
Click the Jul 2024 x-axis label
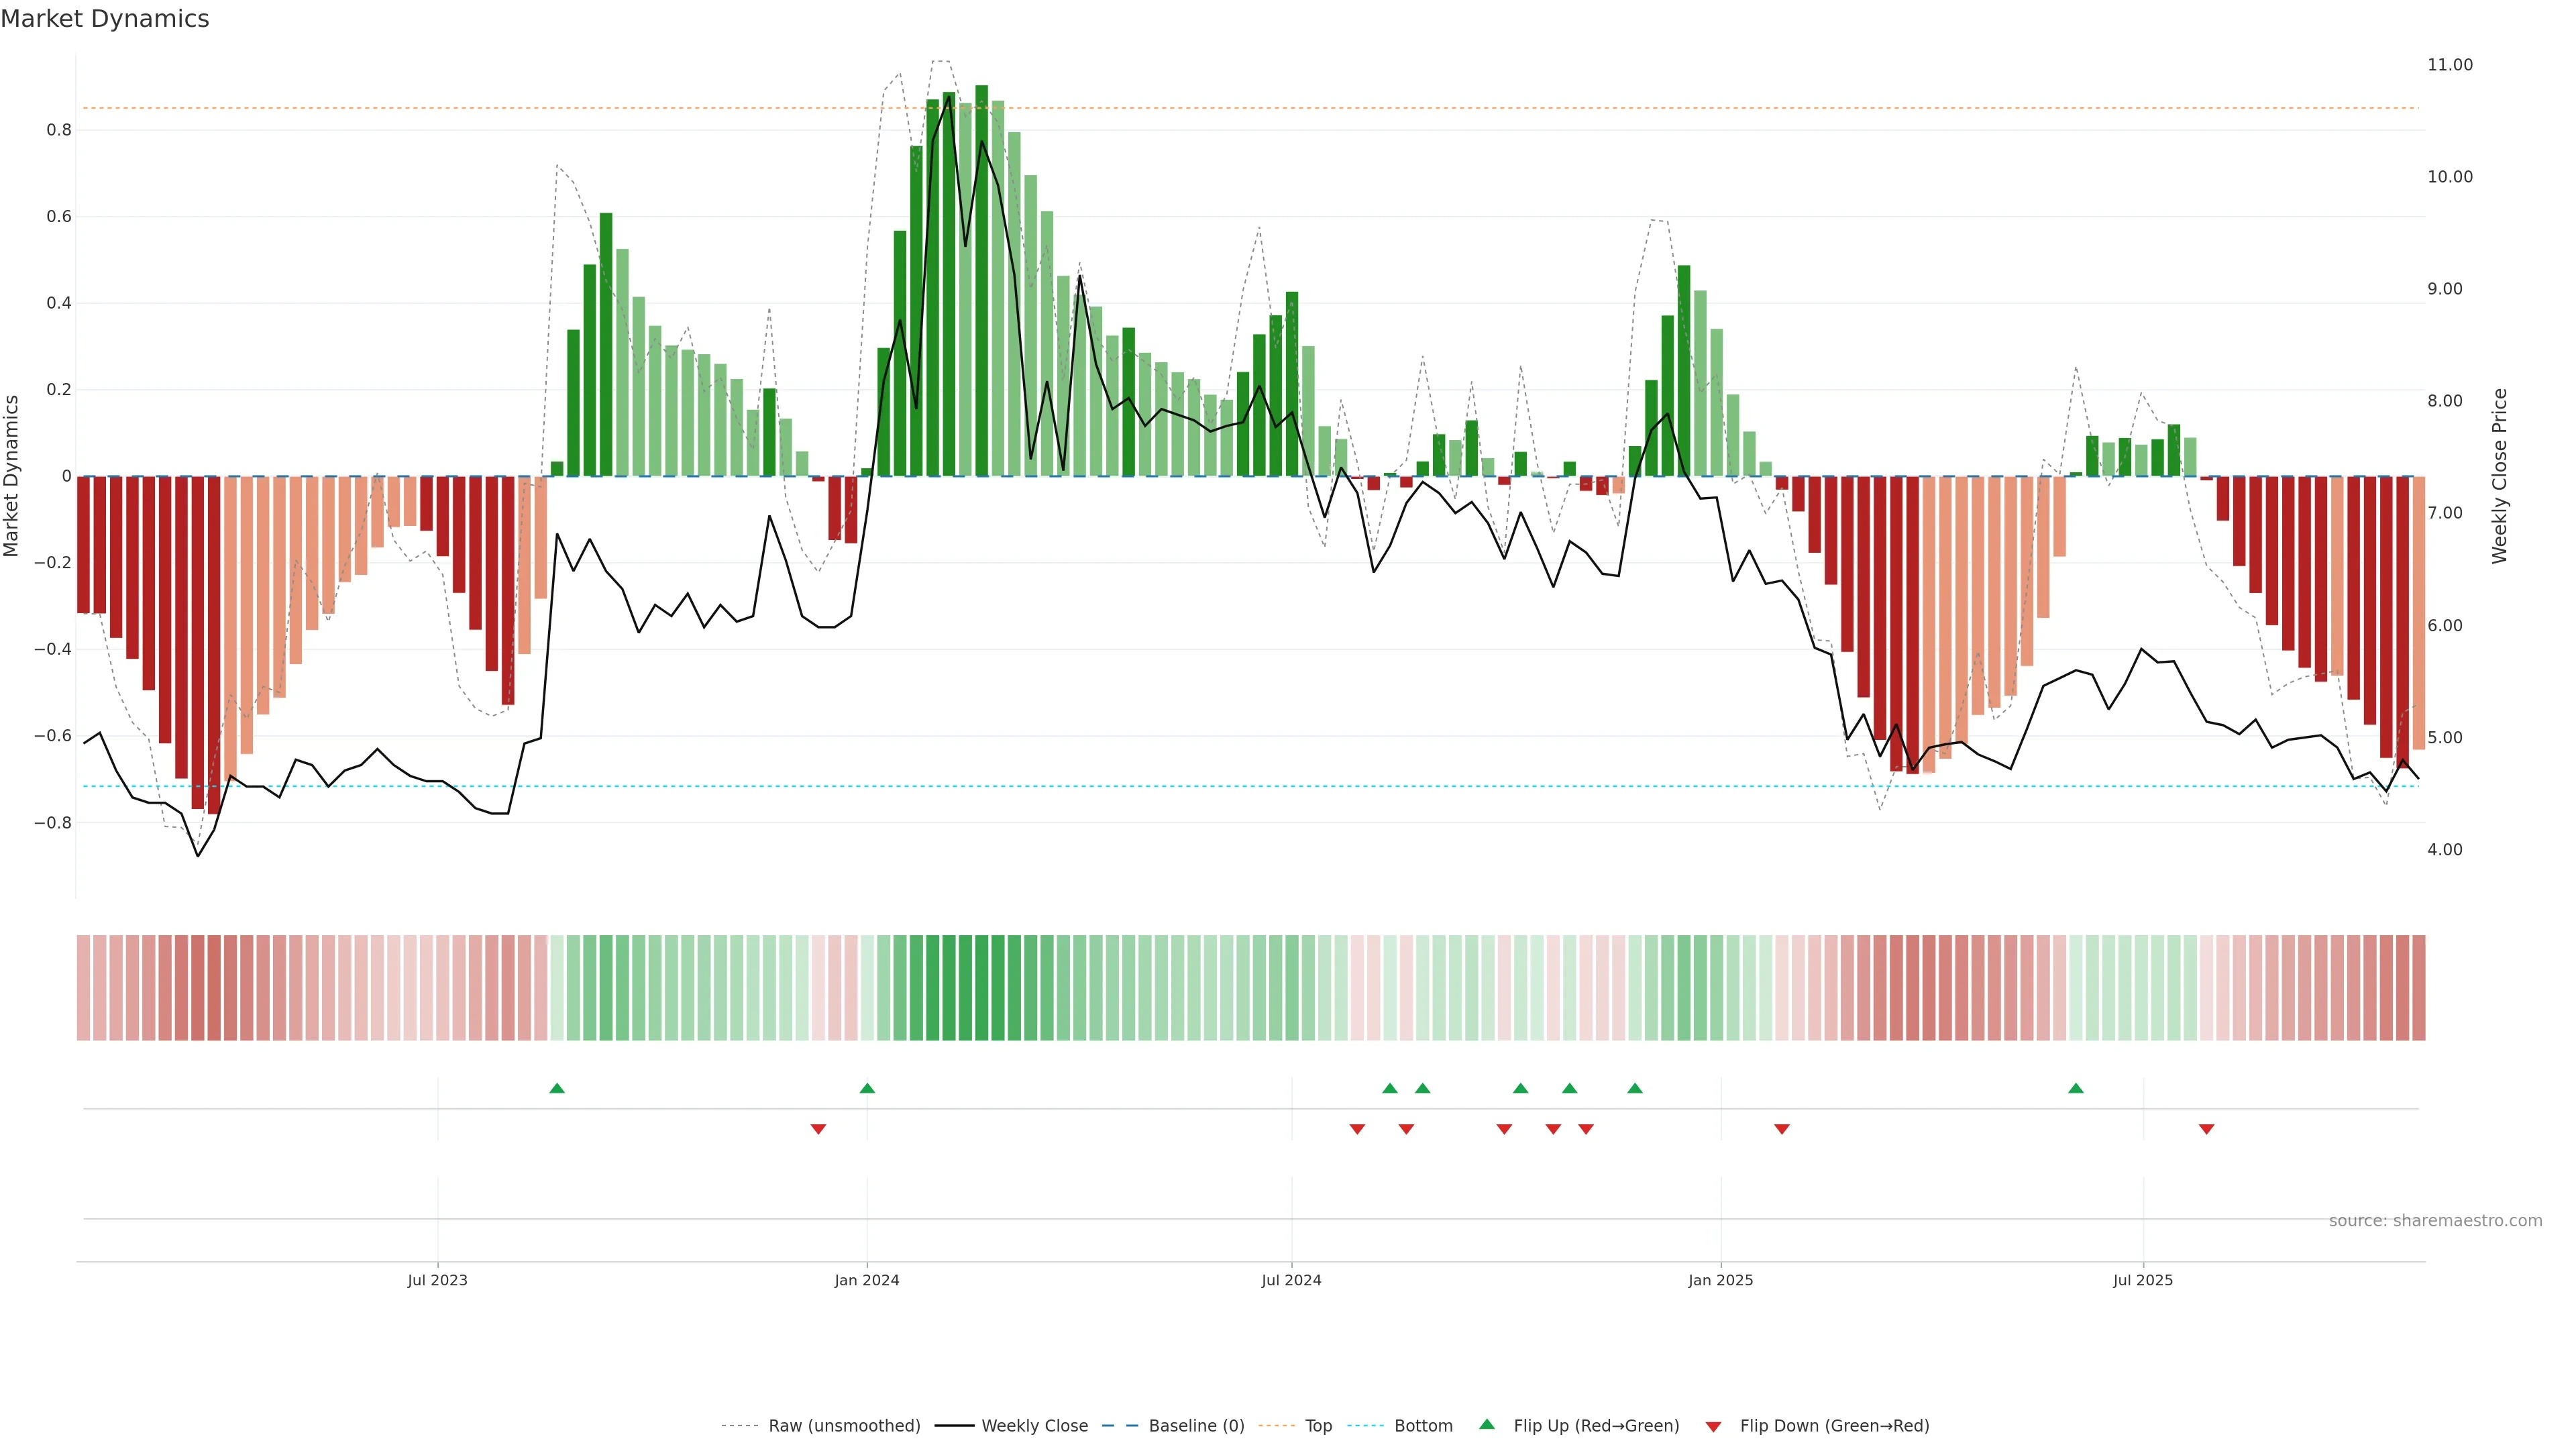pos(1291,1280)
